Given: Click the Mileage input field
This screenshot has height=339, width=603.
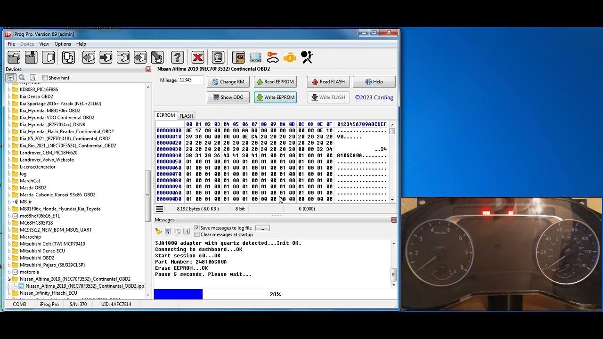Looking at the screenshot, I should pyautogui.click(x=191, y=80).
